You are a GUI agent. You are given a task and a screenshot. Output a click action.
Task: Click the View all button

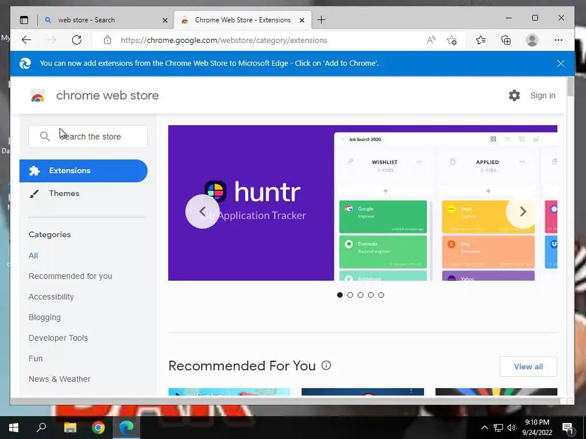528,366
